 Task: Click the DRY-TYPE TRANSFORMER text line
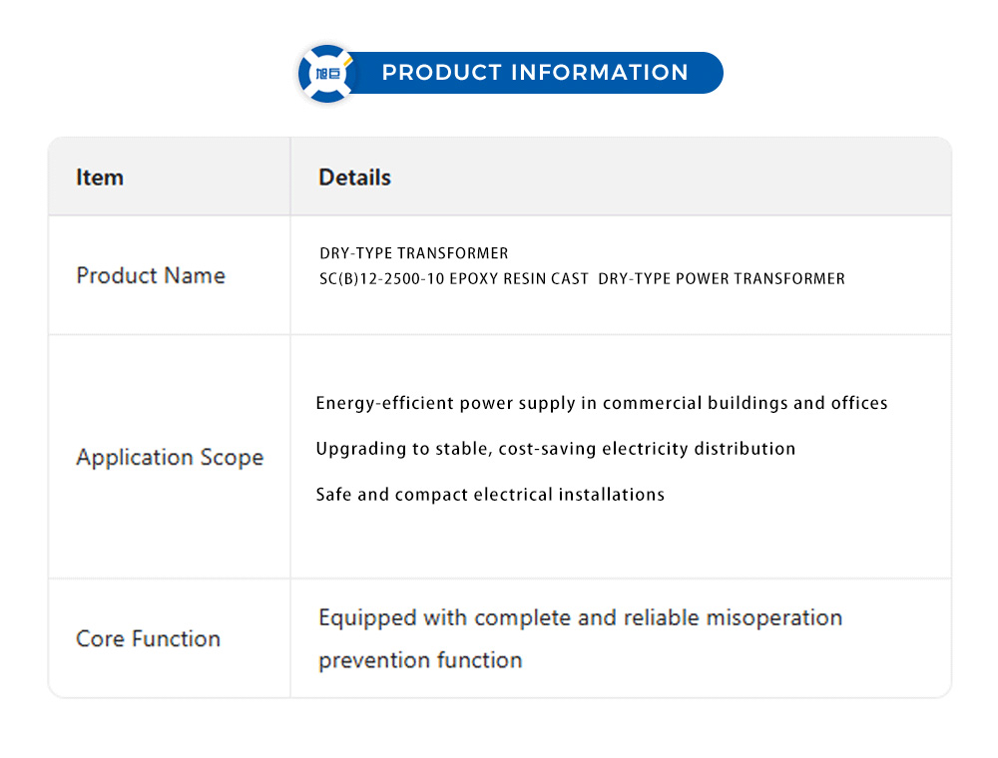click(x=413, y=253)
